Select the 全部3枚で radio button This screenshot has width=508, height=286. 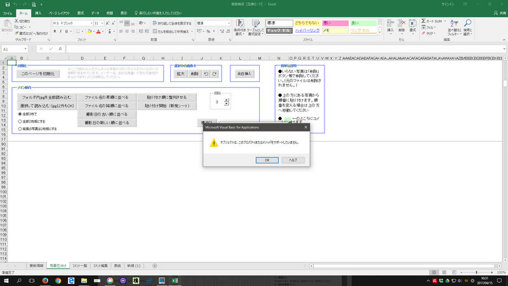20,113
